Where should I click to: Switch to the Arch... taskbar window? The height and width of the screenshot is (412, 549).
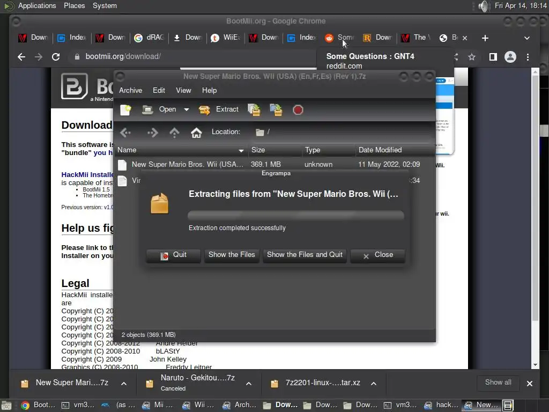tap(240, 406)
